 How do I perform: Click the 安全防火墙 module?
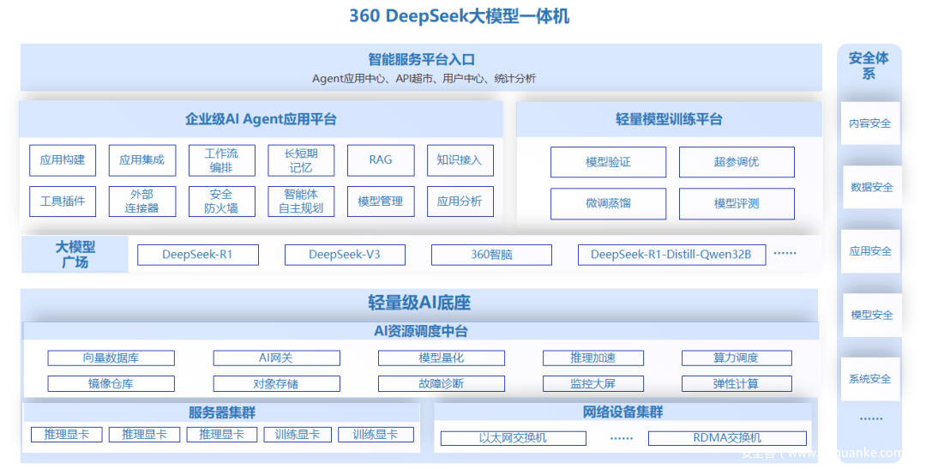click(221, 201)
